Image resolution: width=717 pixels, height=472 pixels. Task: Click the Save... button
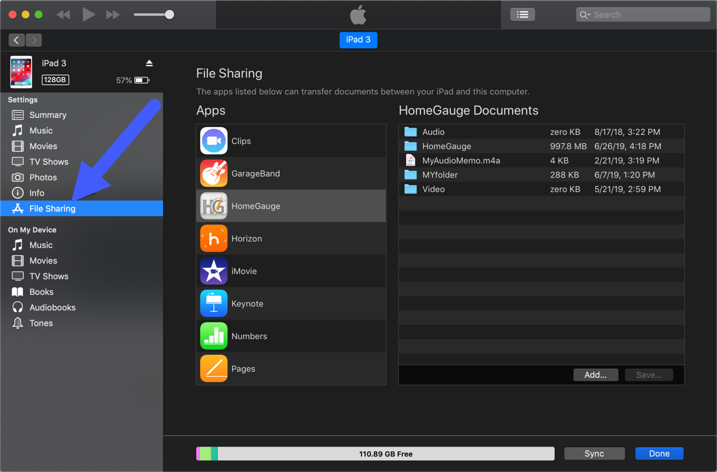(649, 375)
